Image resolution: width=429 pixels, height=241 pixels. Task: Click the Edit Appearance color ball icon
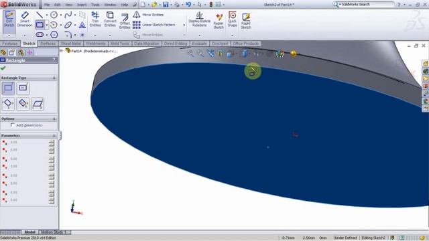click(x=280, y=54)
